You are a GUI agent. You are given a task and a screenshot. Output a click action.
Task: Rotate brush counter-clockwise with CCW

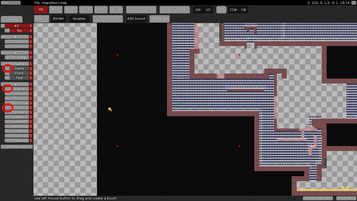233,10
